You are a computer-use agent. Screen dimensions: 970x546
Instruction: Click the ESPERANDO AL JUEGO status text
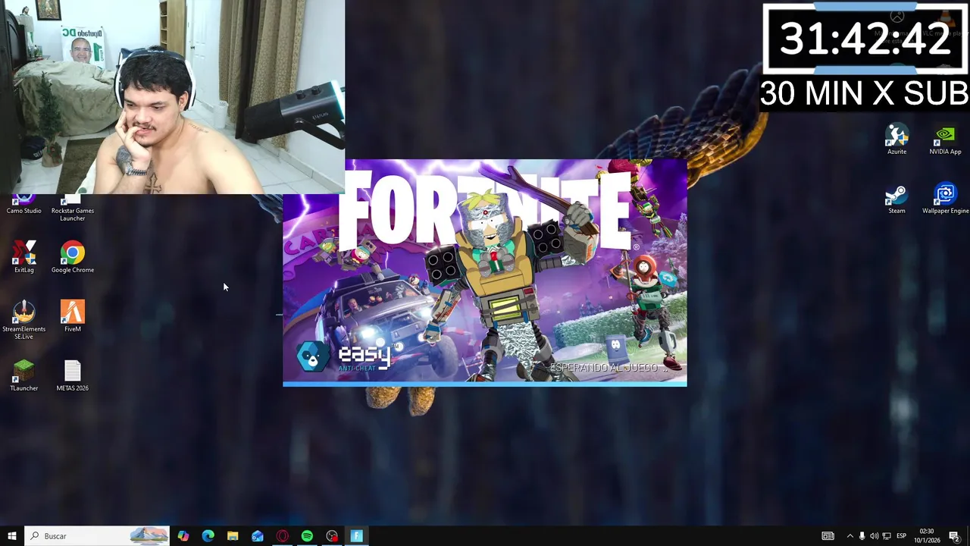pyautogui.click(x=609, y=368)
